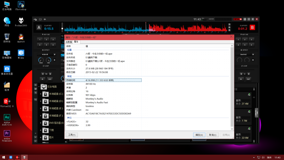Click the 工具(T) button
Screen dimensions: 284x160
coord(72,135)
